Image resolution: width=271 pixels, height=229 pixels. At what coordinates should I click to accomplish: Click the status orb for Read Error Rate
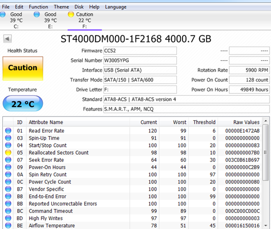pyautogui.click(x=8, y=131)
